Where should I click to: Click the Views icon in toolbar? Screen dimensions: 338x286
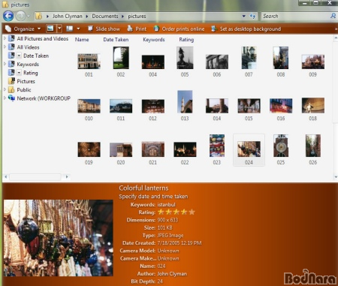click(50, 29)
